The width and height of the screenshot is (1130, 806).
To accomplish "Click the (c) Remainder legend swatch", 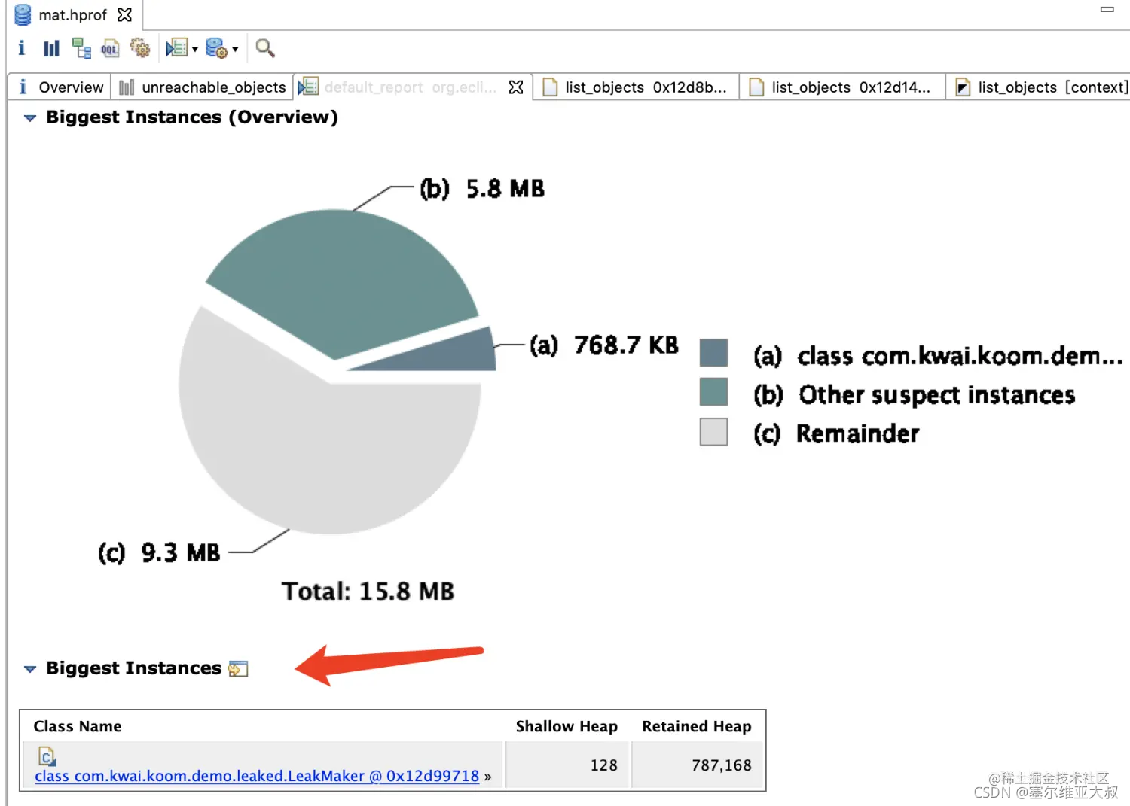I will (x=713, y=432).
